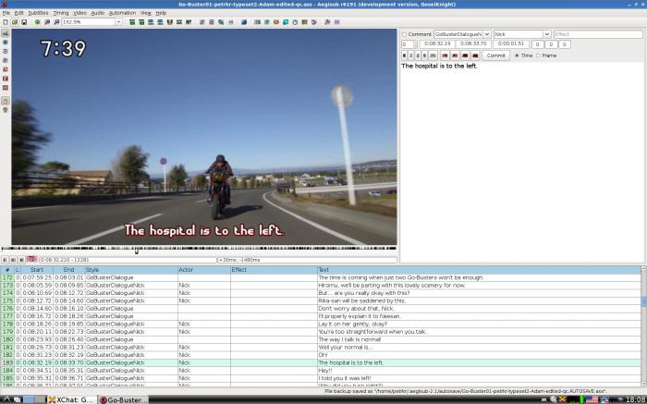Screen dimensions: 647x404
Task: Toggle realtime video preview icon in sidebar
Action: [x=6, y=101]
